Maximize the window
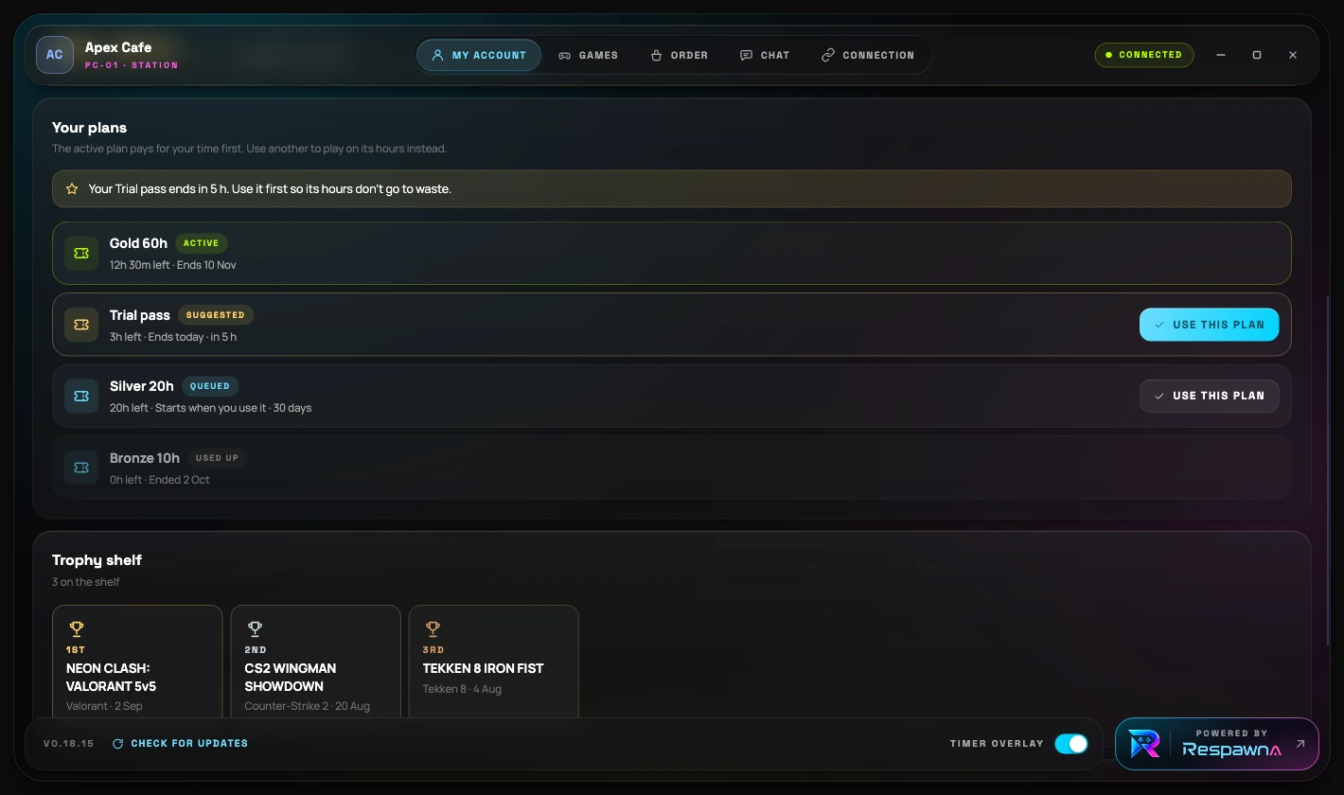Viewport: 1344px width, 795px height. pos(1257,55)
